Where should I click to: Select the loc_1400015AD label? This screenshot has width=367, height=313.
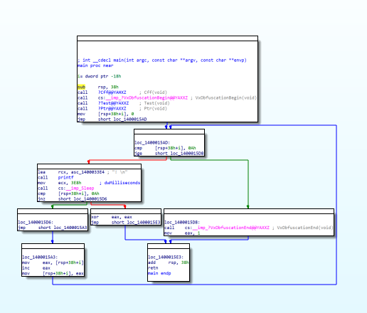(152, 143)
